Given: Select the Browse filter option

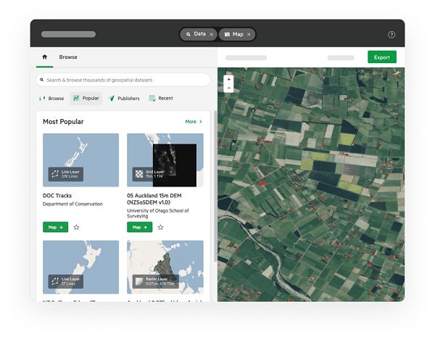Looking at the screenshot, I should coord(51,98).
